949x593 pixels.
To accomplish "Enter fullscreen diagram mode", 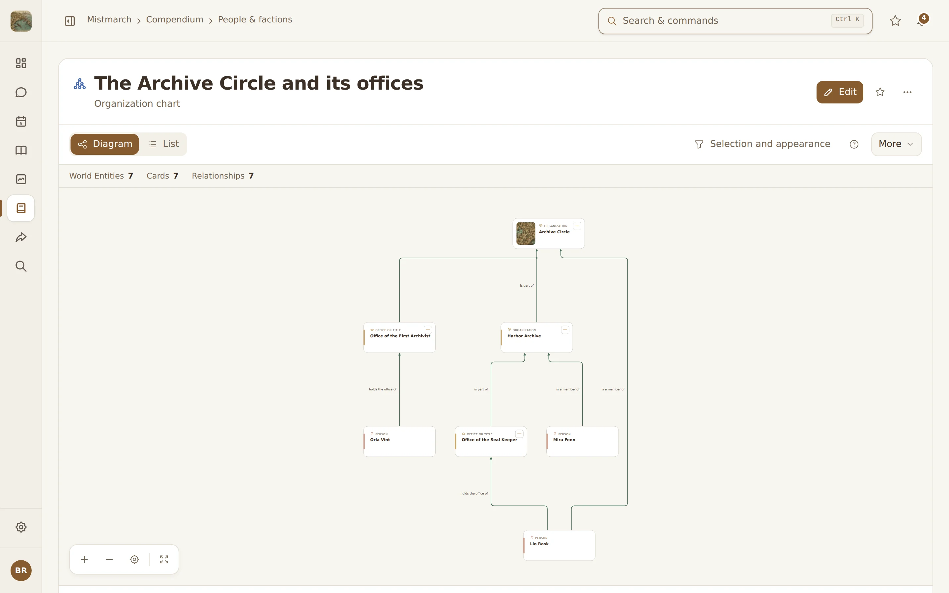I will tap(164, 559).
